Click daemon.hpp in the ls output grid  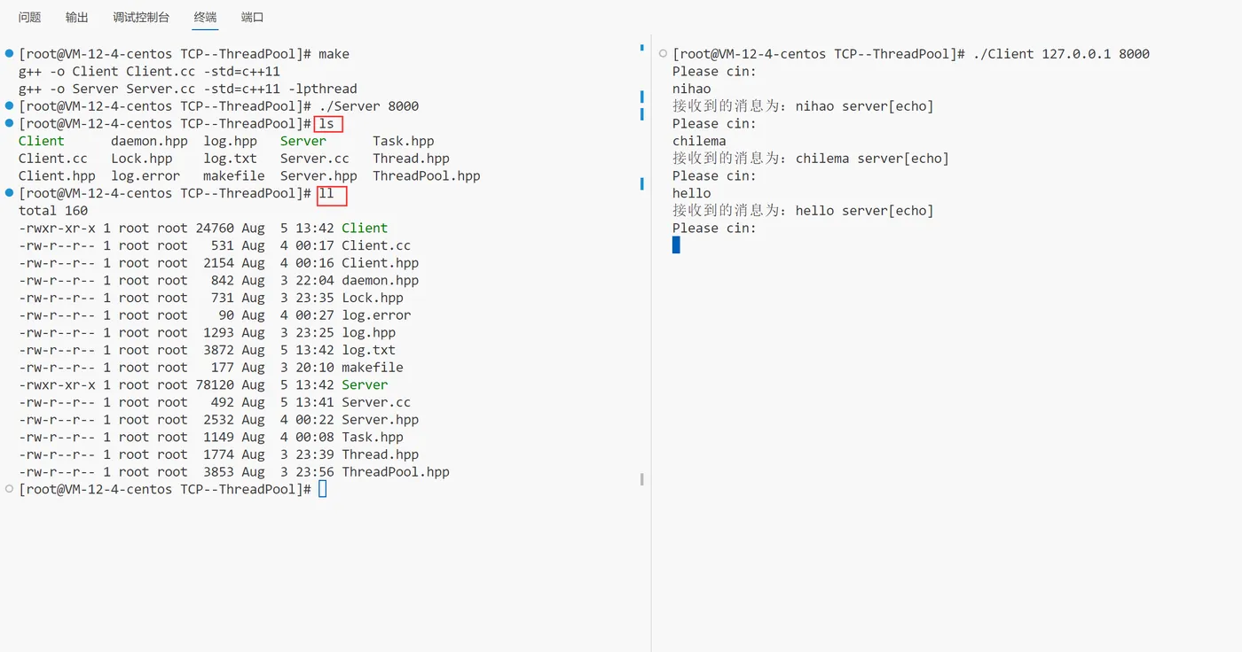point(149,141)
